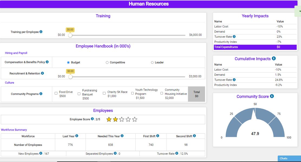Viewport: 301px width, 162px height.
Task: Select the Leader compensation policy
Action: 152,63
